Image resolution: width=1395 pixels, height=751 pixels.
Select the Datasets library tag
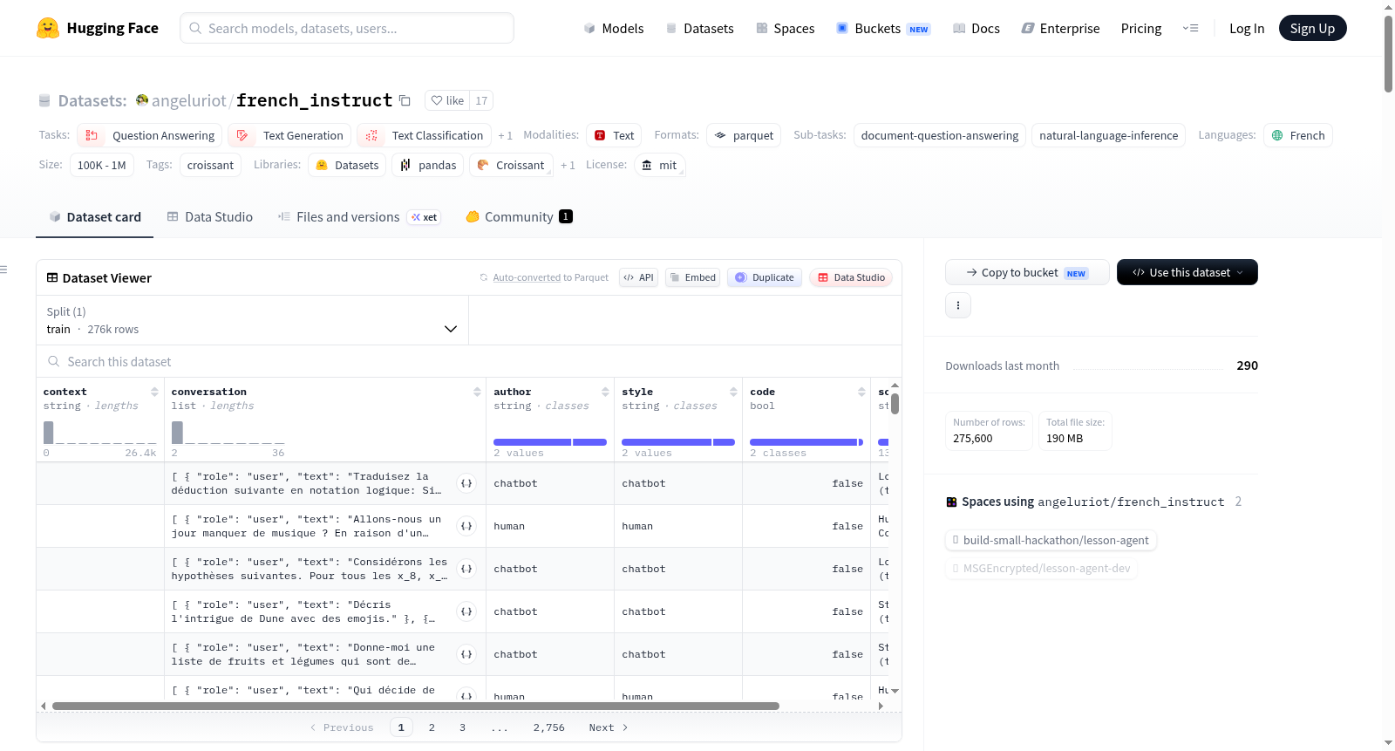click(x=347, y=165)
